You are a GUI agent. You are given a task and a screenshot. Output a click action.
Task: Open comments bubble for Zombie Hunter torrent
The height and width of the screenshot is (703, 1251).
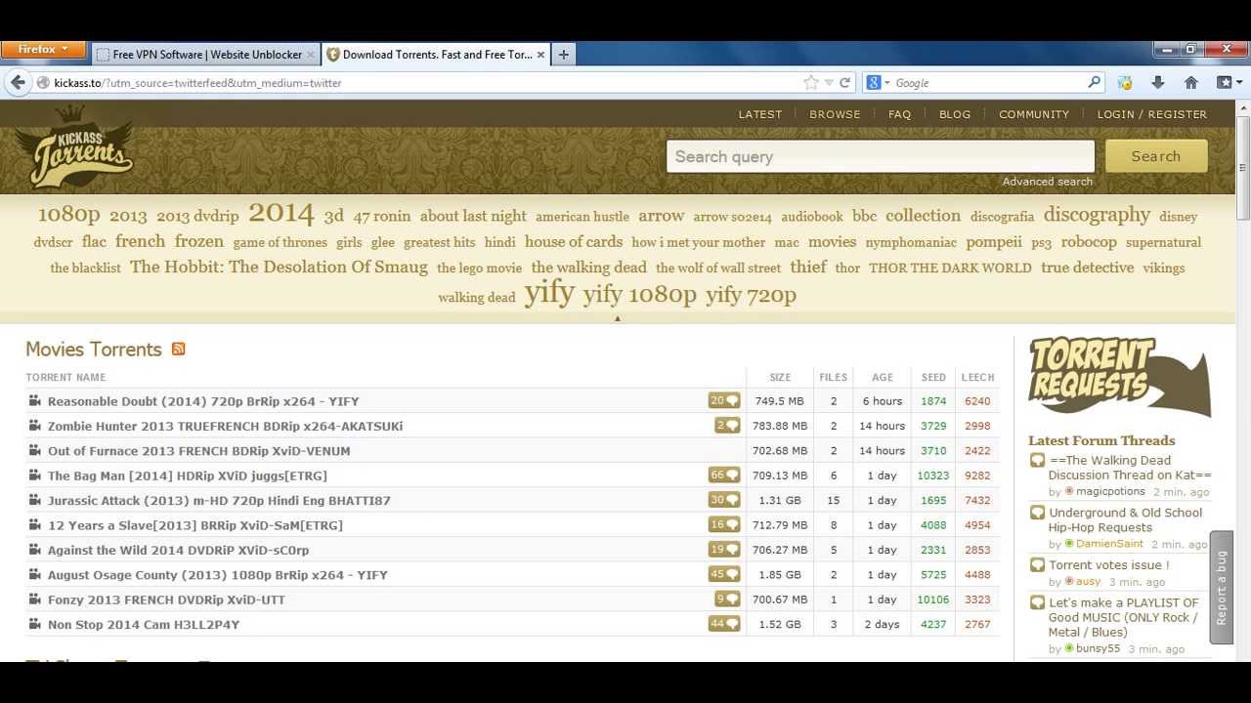click(727, 426)
